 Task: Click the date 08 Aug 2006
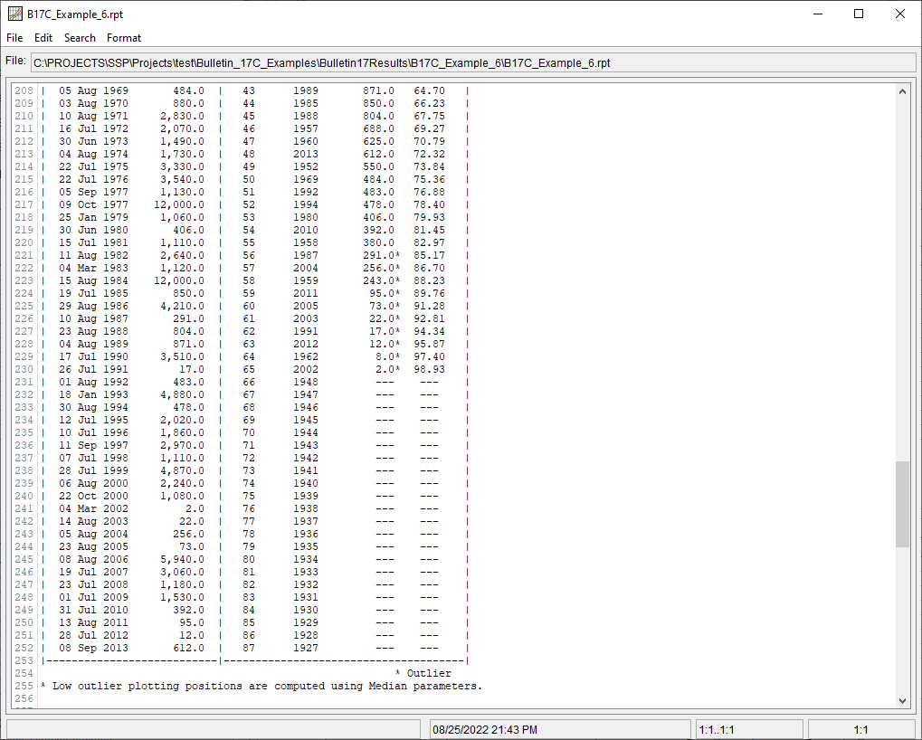[93, 559]
